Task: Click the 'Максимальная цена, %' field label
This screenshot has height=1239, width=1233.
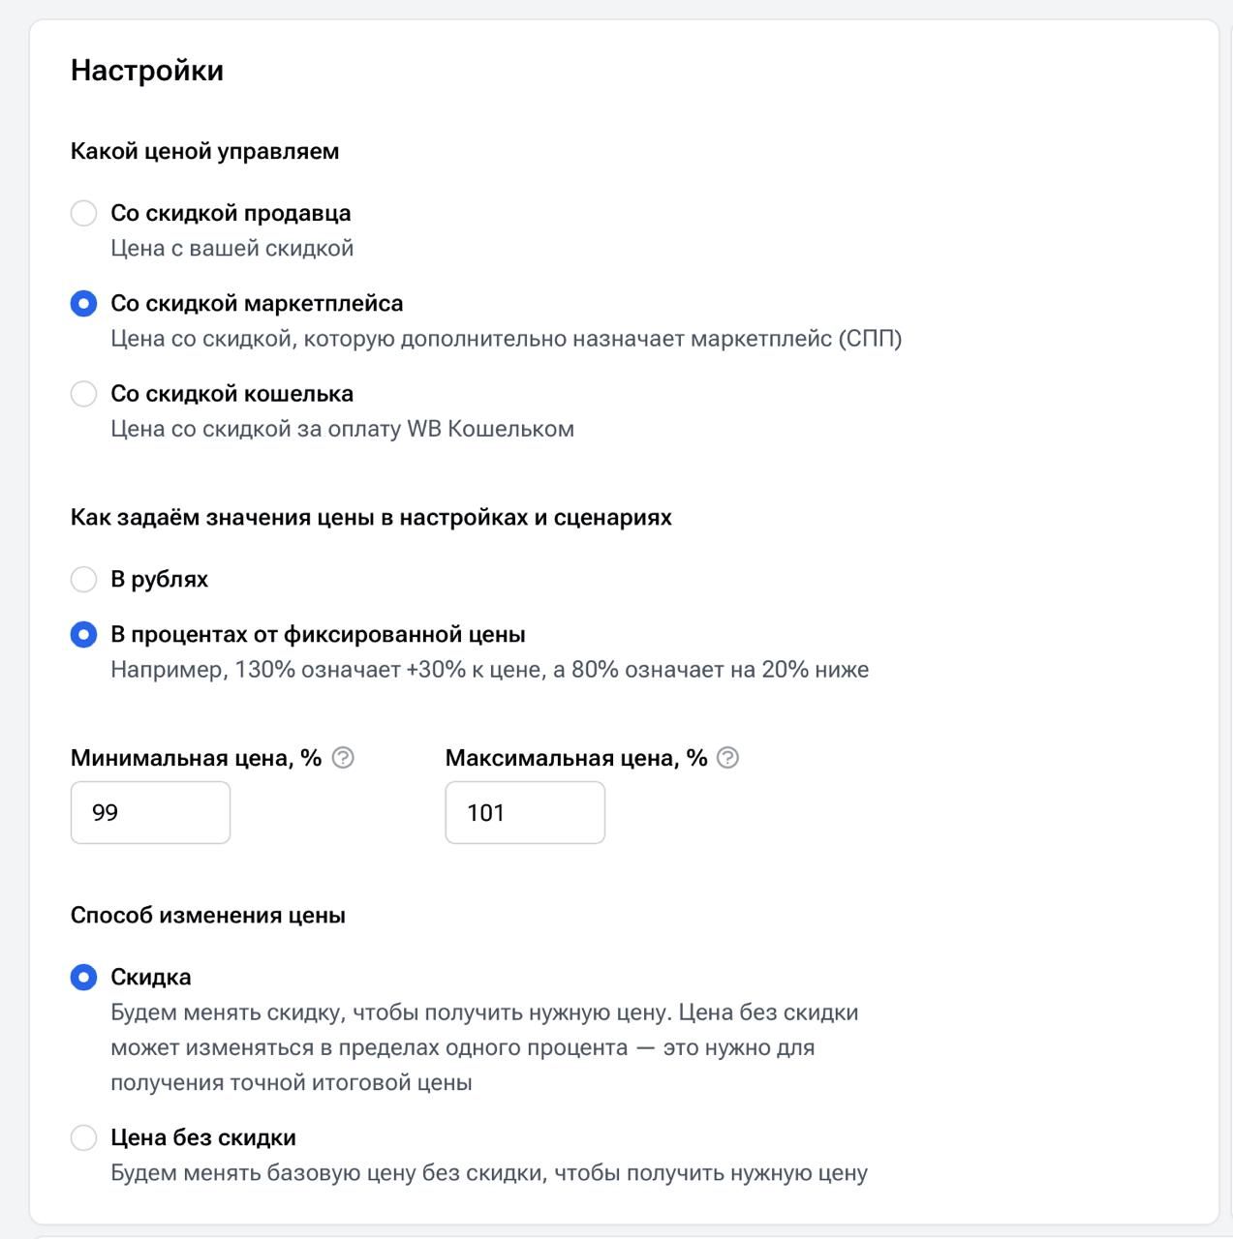Action: (575, 758)
